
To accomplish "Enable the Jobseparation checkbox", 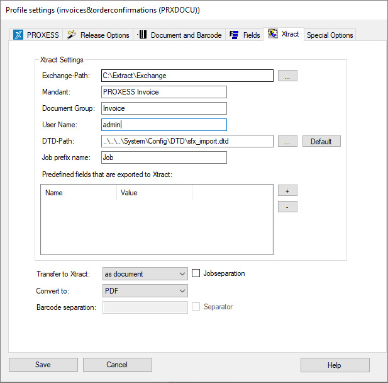I will click(196, 273).
